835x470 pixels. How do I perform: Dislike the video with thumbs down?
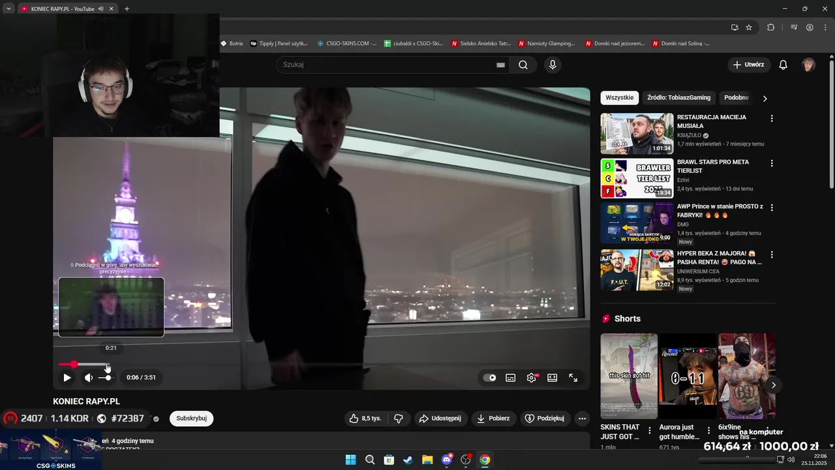coord(399,418)
